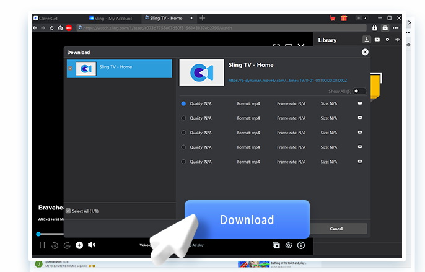The width and height of the screenshot is (425, 272).
Task: Open the library folder icon in toolbar
Action: [x=385, y=28]
